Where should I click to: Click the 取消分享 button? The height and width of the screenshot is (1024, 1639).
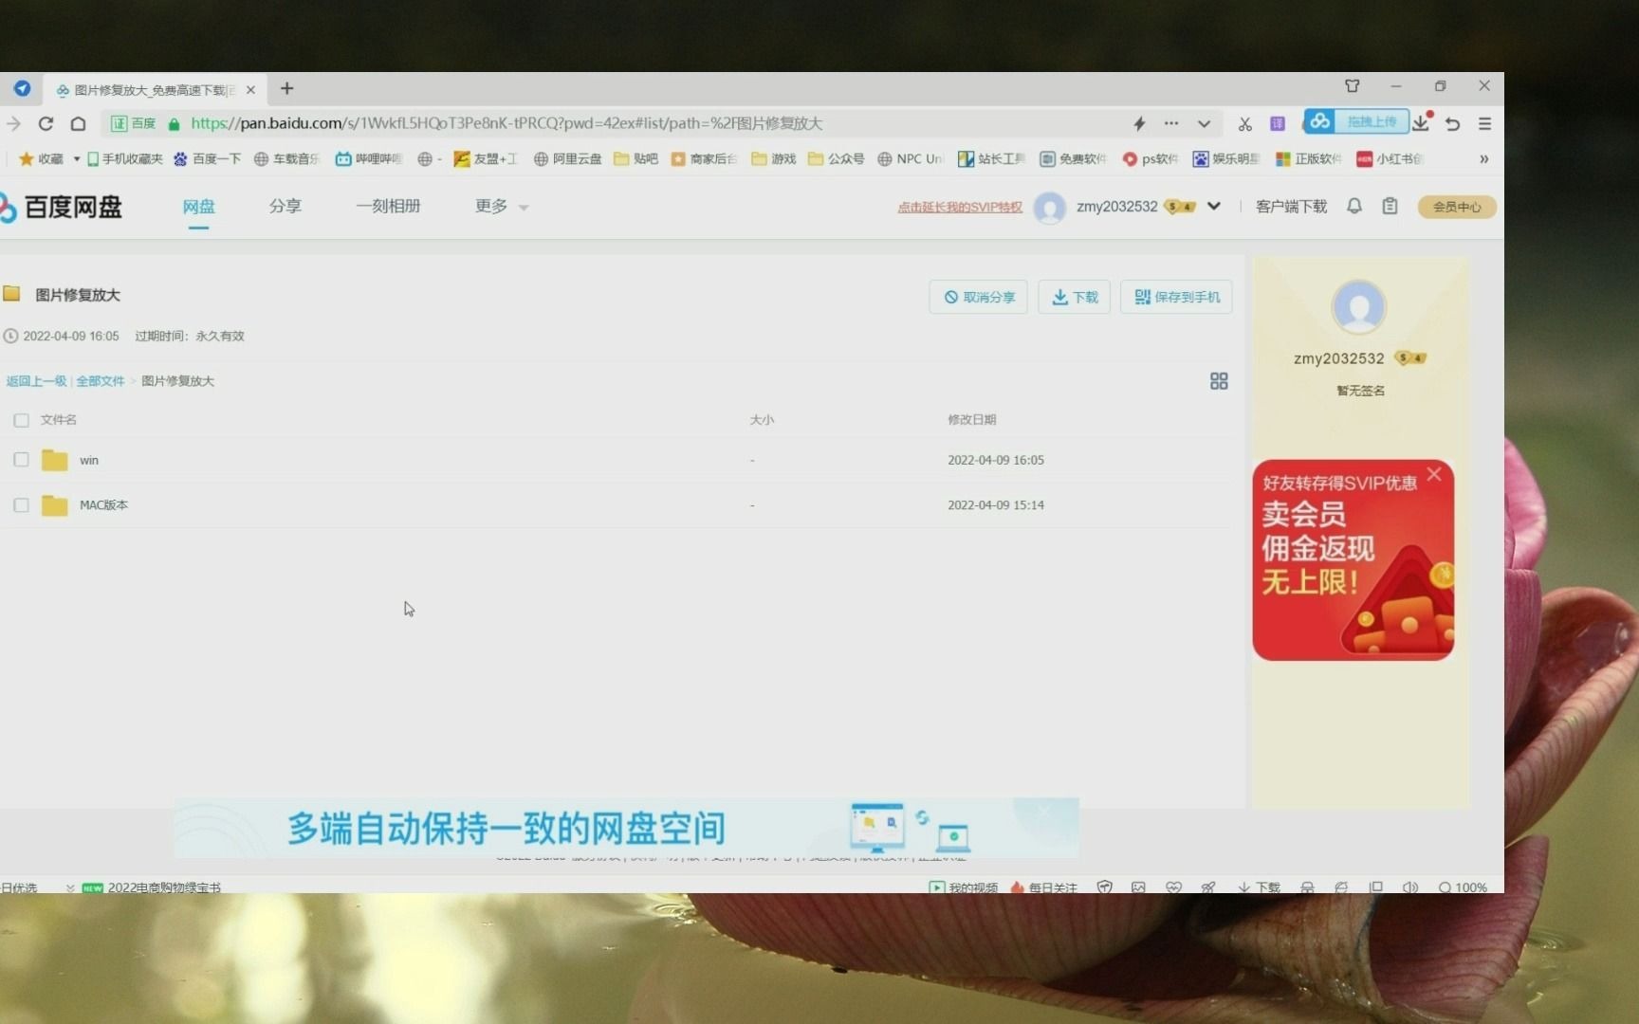coord(978,297)
